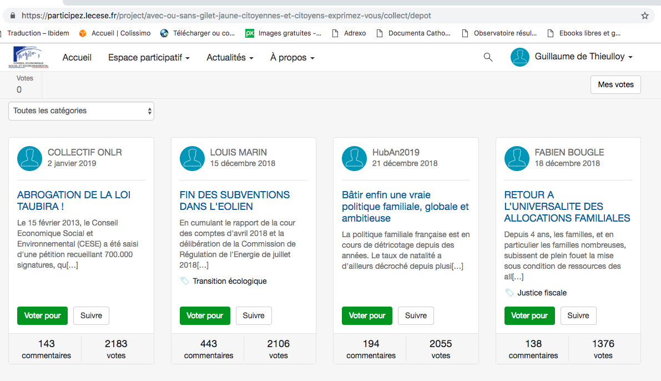661x381 pixels.
Task: Expand the Espace participatif menu
Action: click(x=149, y=58)
